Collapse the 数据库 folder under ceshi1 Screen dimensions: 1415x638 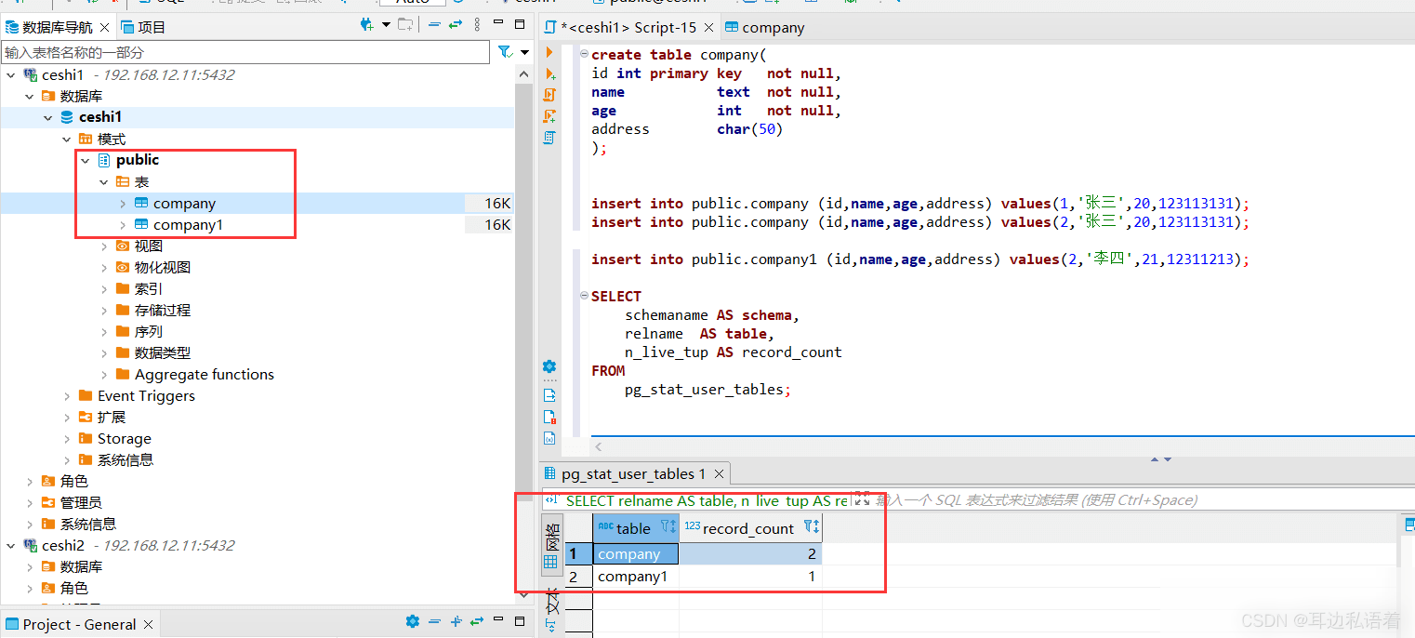tap(30, 96)
